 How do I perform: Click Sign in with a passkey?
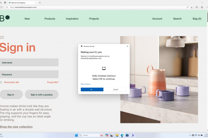(42, 95)
